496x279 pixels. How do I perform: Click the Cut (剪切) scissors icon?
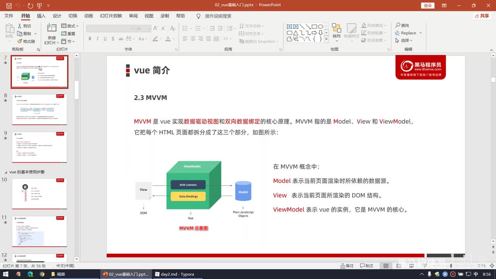point(20,26)
